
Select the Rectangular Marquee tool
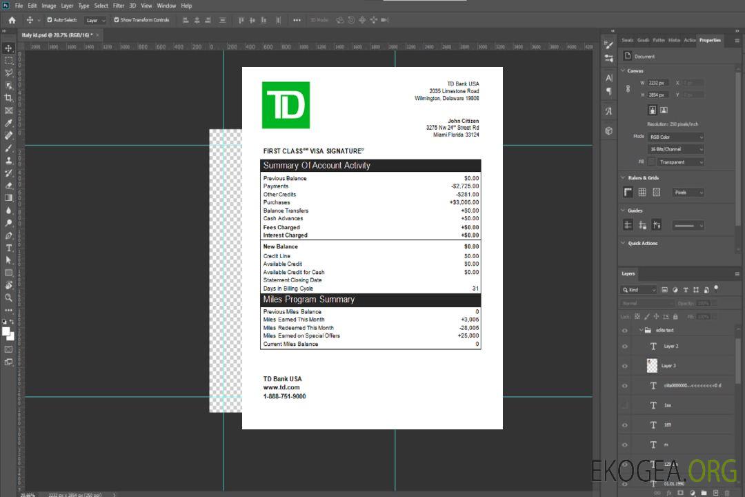click(8, 61)
